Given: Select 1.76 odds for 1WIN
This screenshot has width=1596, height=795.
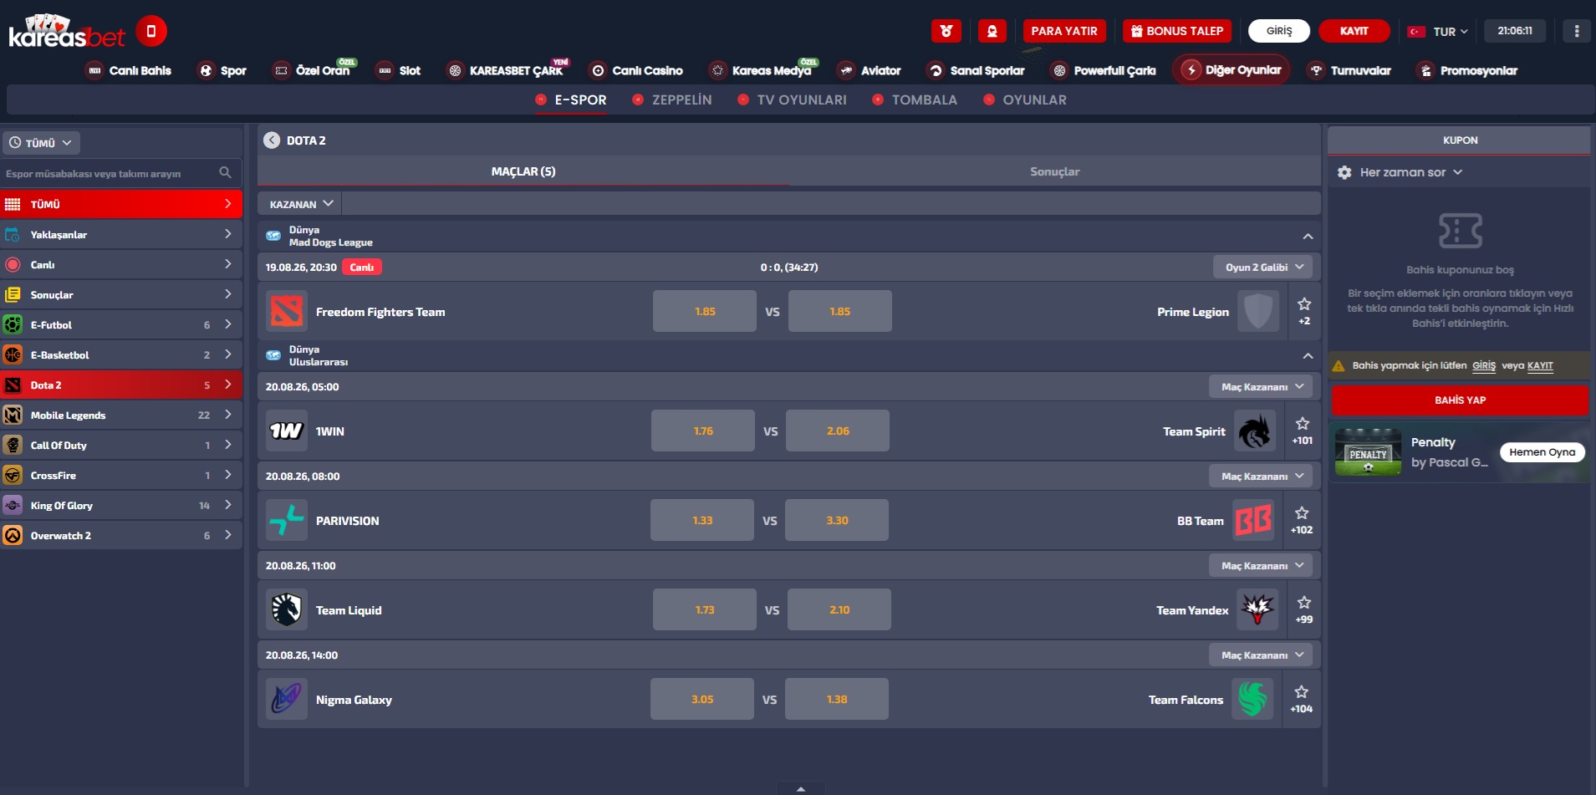Looking at the screenshot, I should 703,431.
